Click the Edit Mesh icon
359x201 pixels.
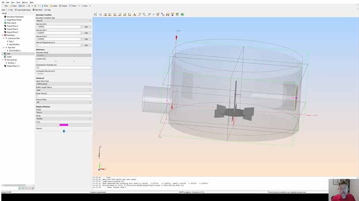click(38, 10)
